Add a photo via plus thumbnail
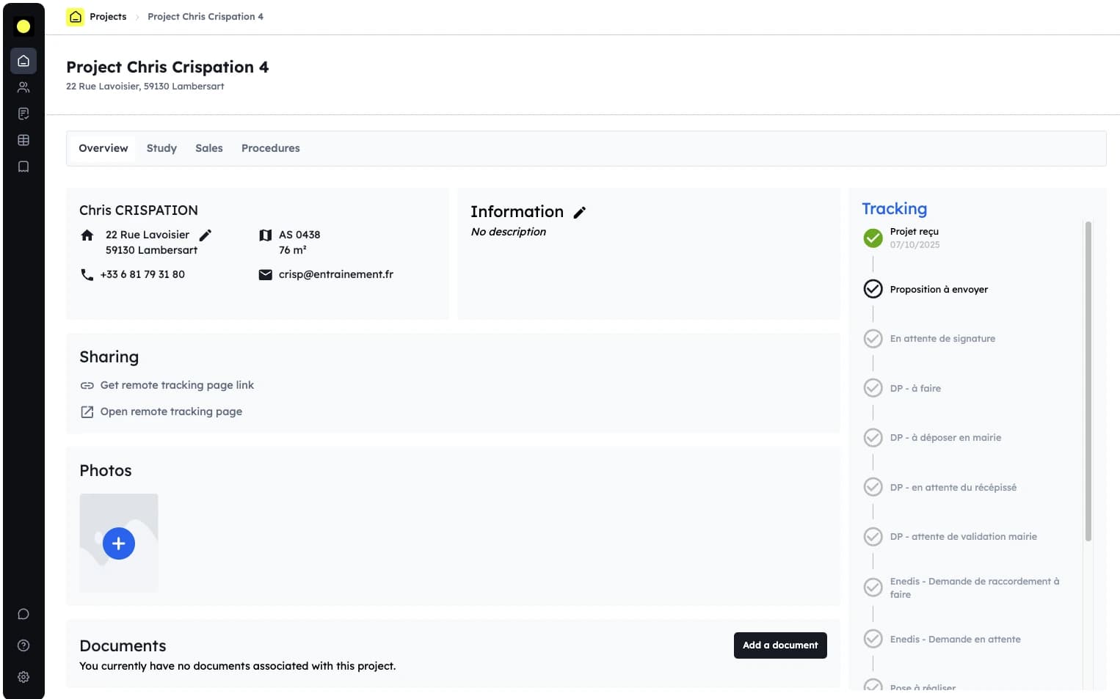 119,544
